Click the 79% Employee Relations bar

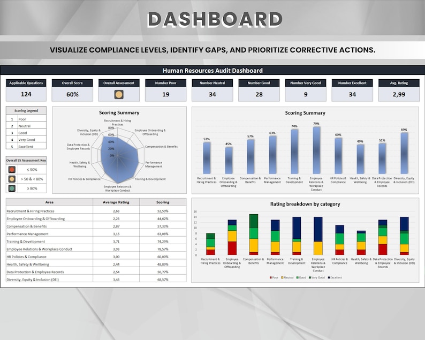click(x=316, y=150)
